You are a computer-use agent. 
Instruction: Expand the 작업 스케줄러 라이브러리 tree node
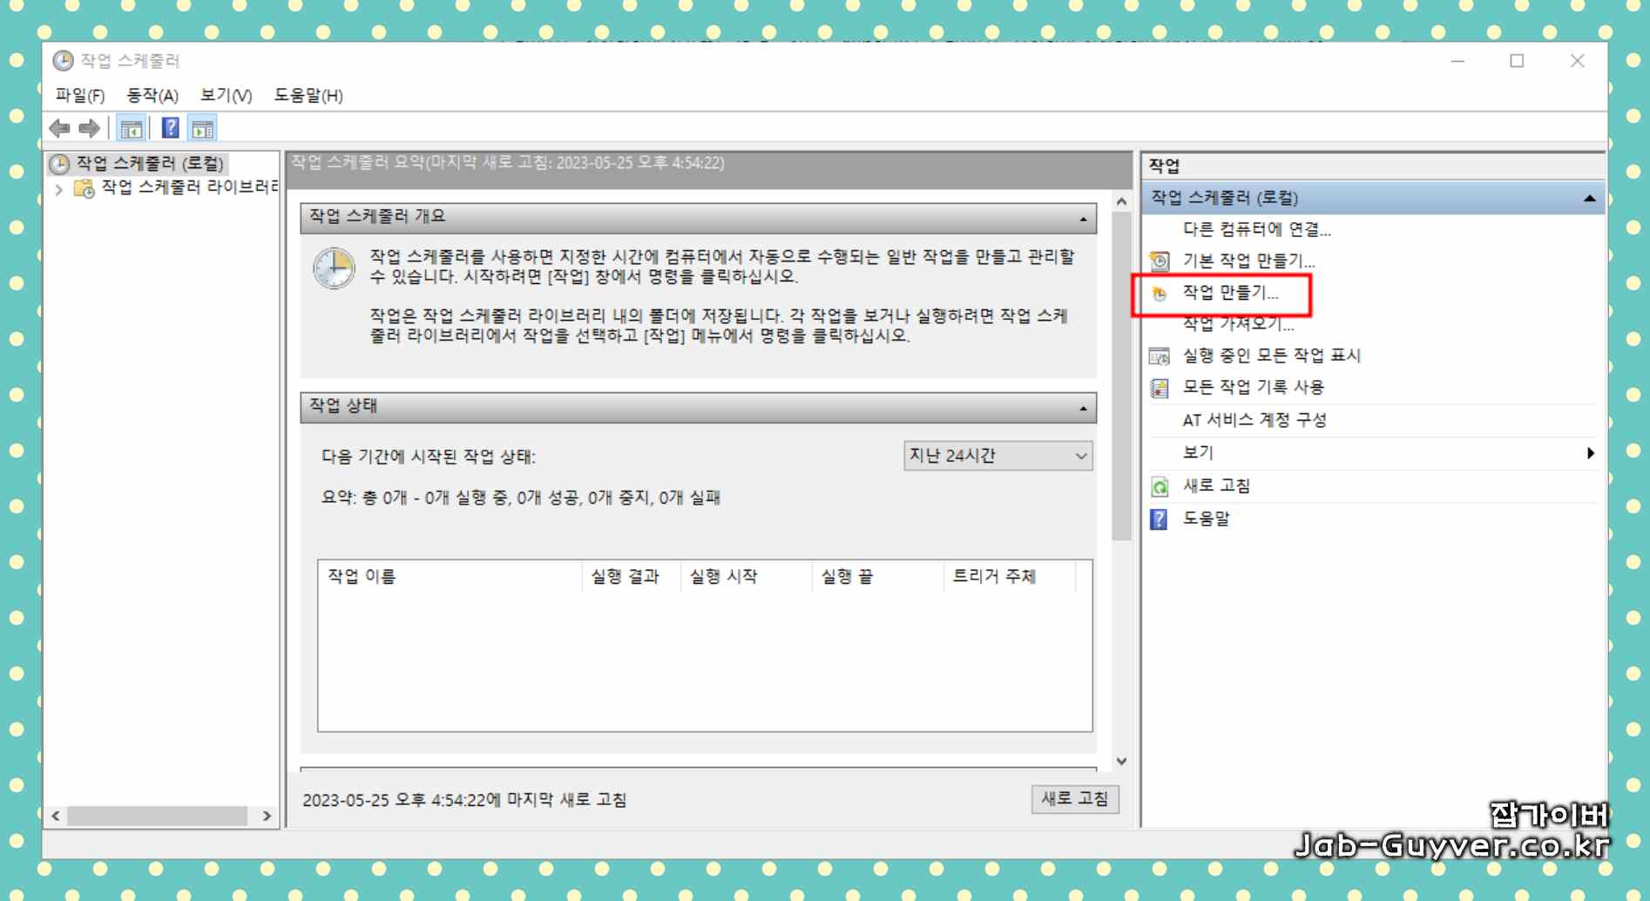point(57,186)
